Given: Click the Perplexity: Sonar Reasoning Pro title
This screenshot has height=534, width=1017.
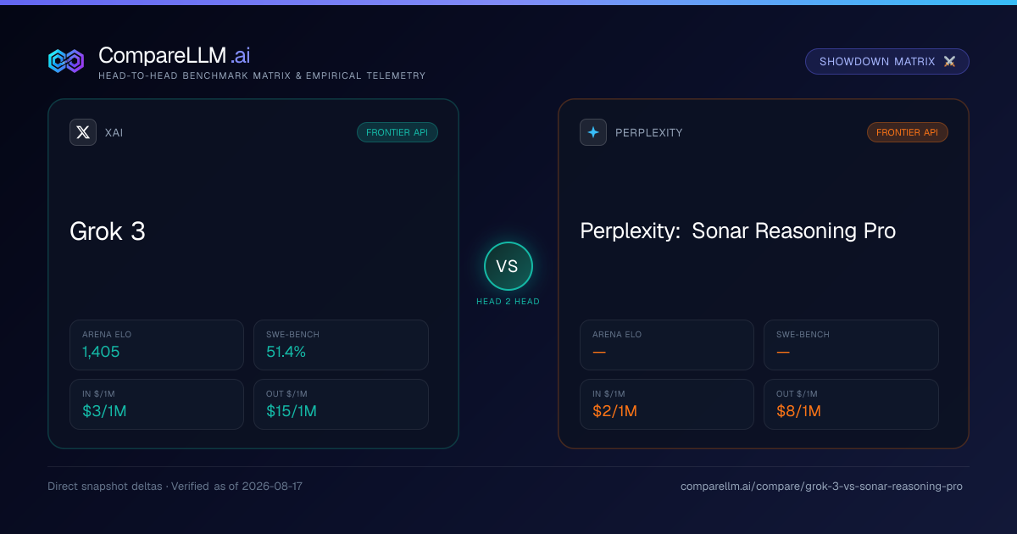Looking at the screenshot, I should [x=737, y=231].
